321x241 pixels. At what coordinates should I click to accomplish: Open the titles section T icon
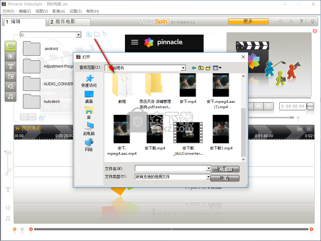10,66
